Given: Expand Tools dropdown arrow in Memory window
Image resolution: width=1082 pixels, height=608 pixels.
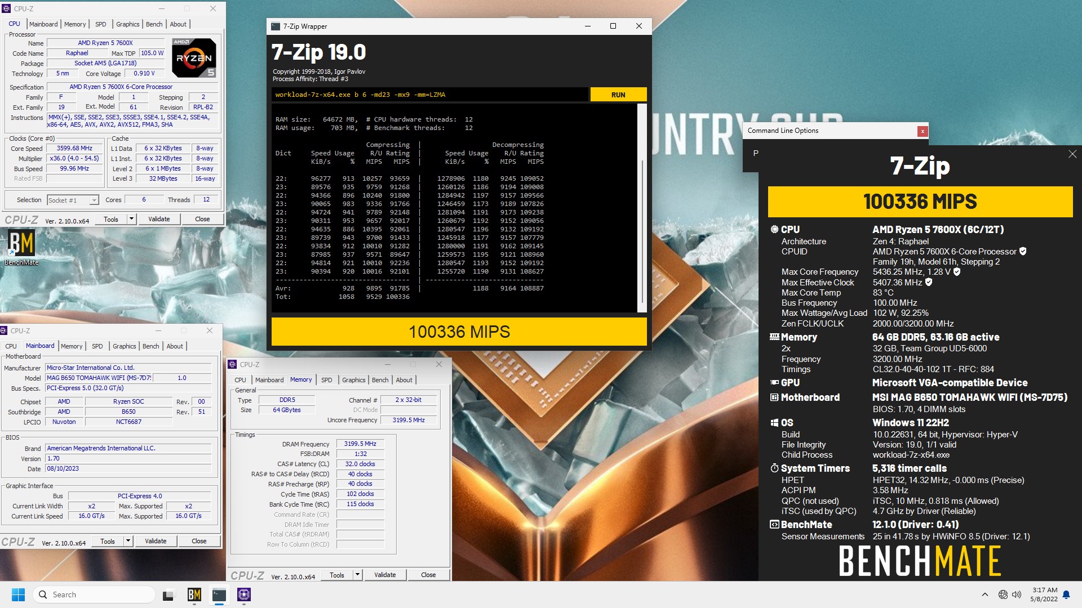Looking at the screenshot, I should pos(357,575).
